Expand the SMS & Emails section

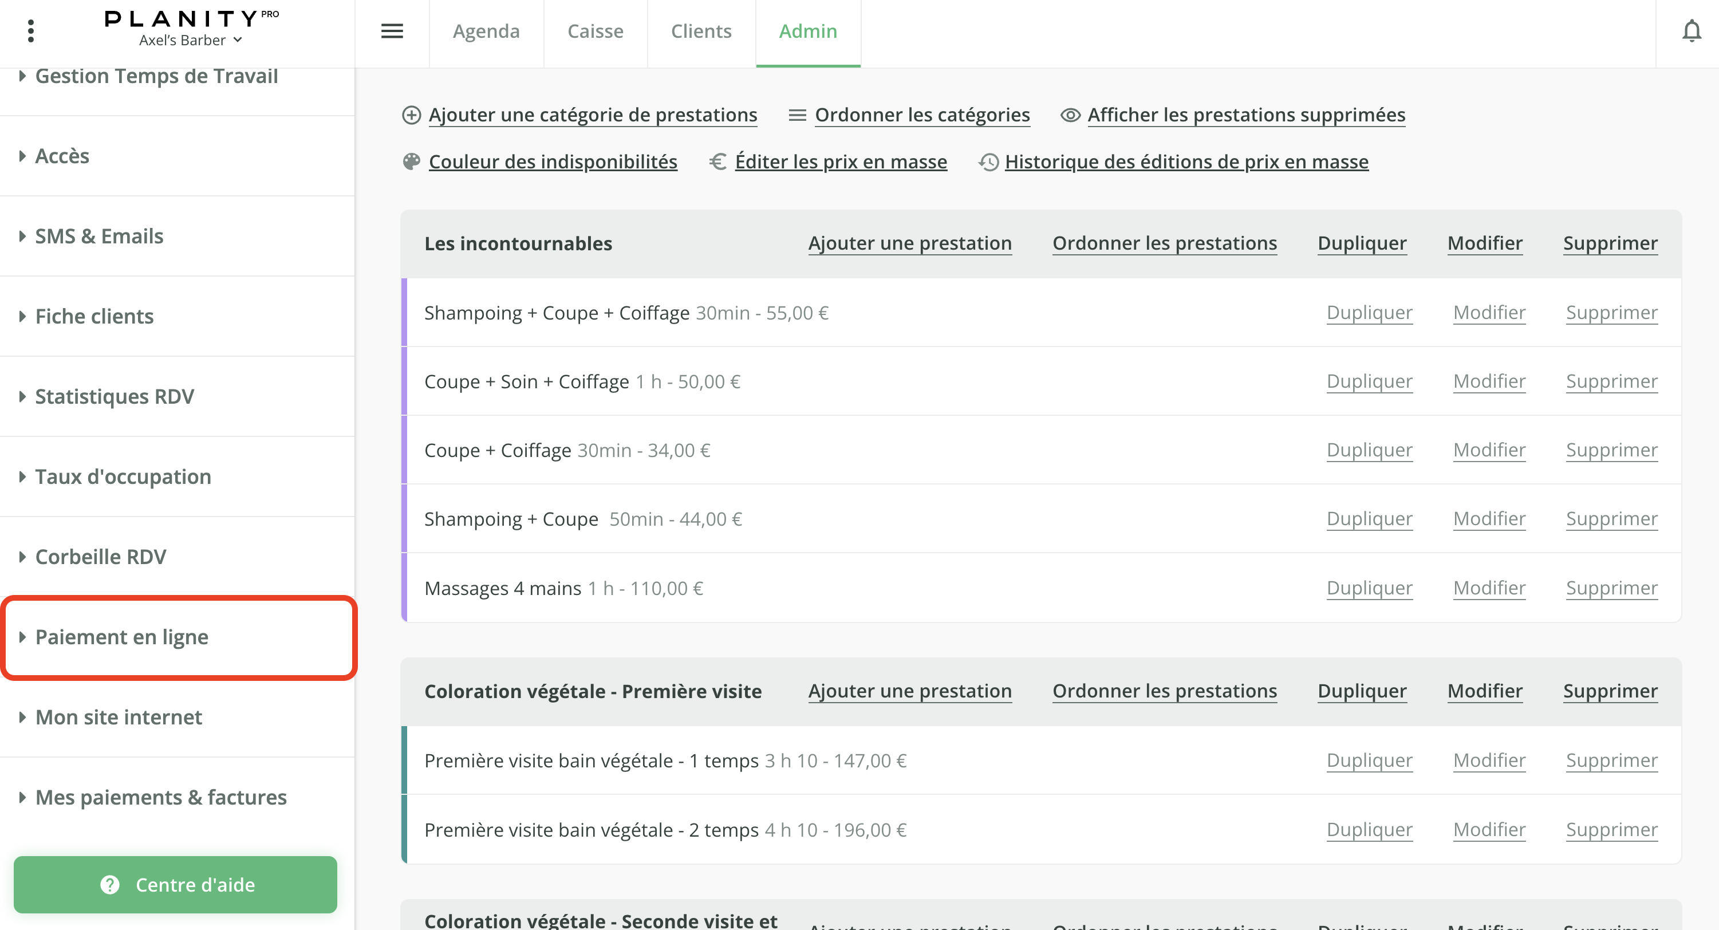pos(98,236)
